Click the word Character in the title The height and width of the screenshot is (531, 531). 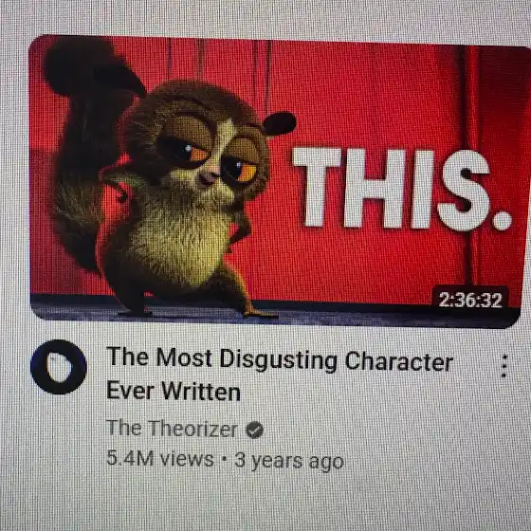tap(399, 361)
